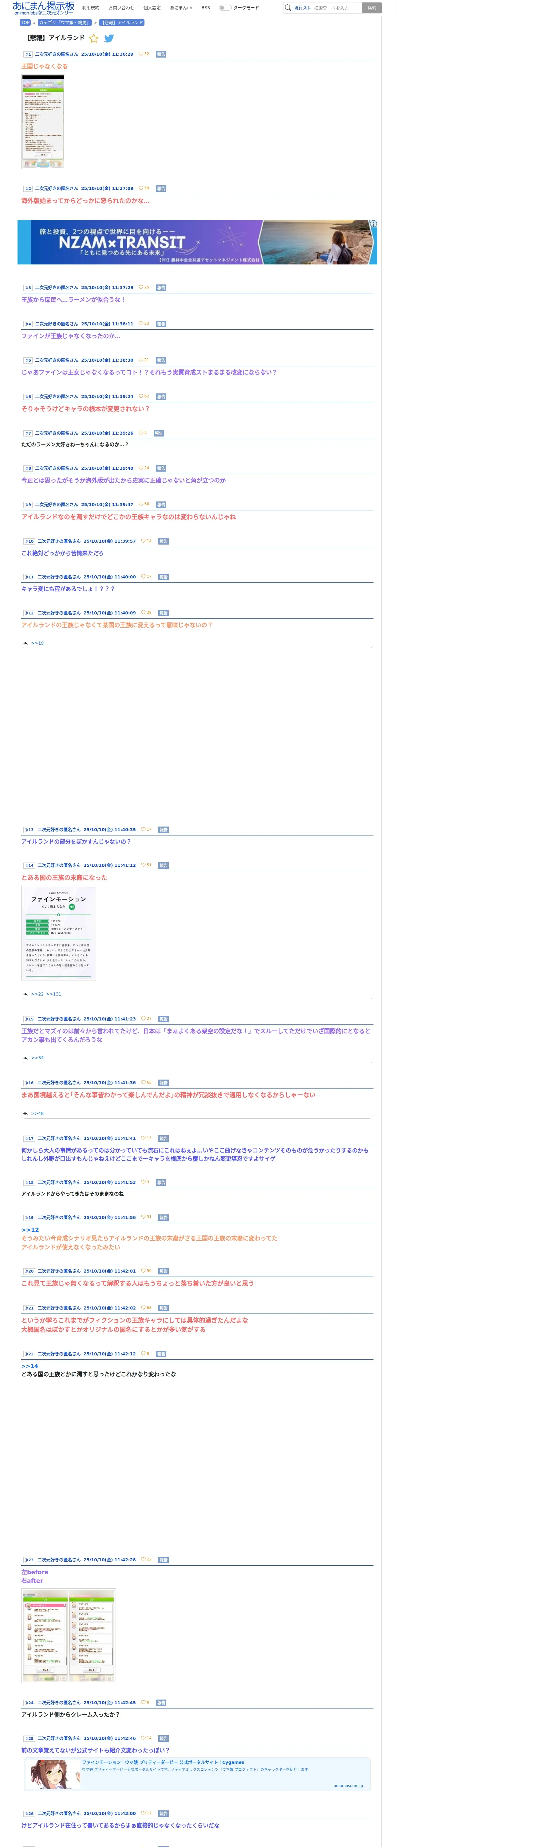Click the >>14 anchor inside post 22
Image resolution: width=557 pixels, height=1847 pixels.
coord(30,1366)
